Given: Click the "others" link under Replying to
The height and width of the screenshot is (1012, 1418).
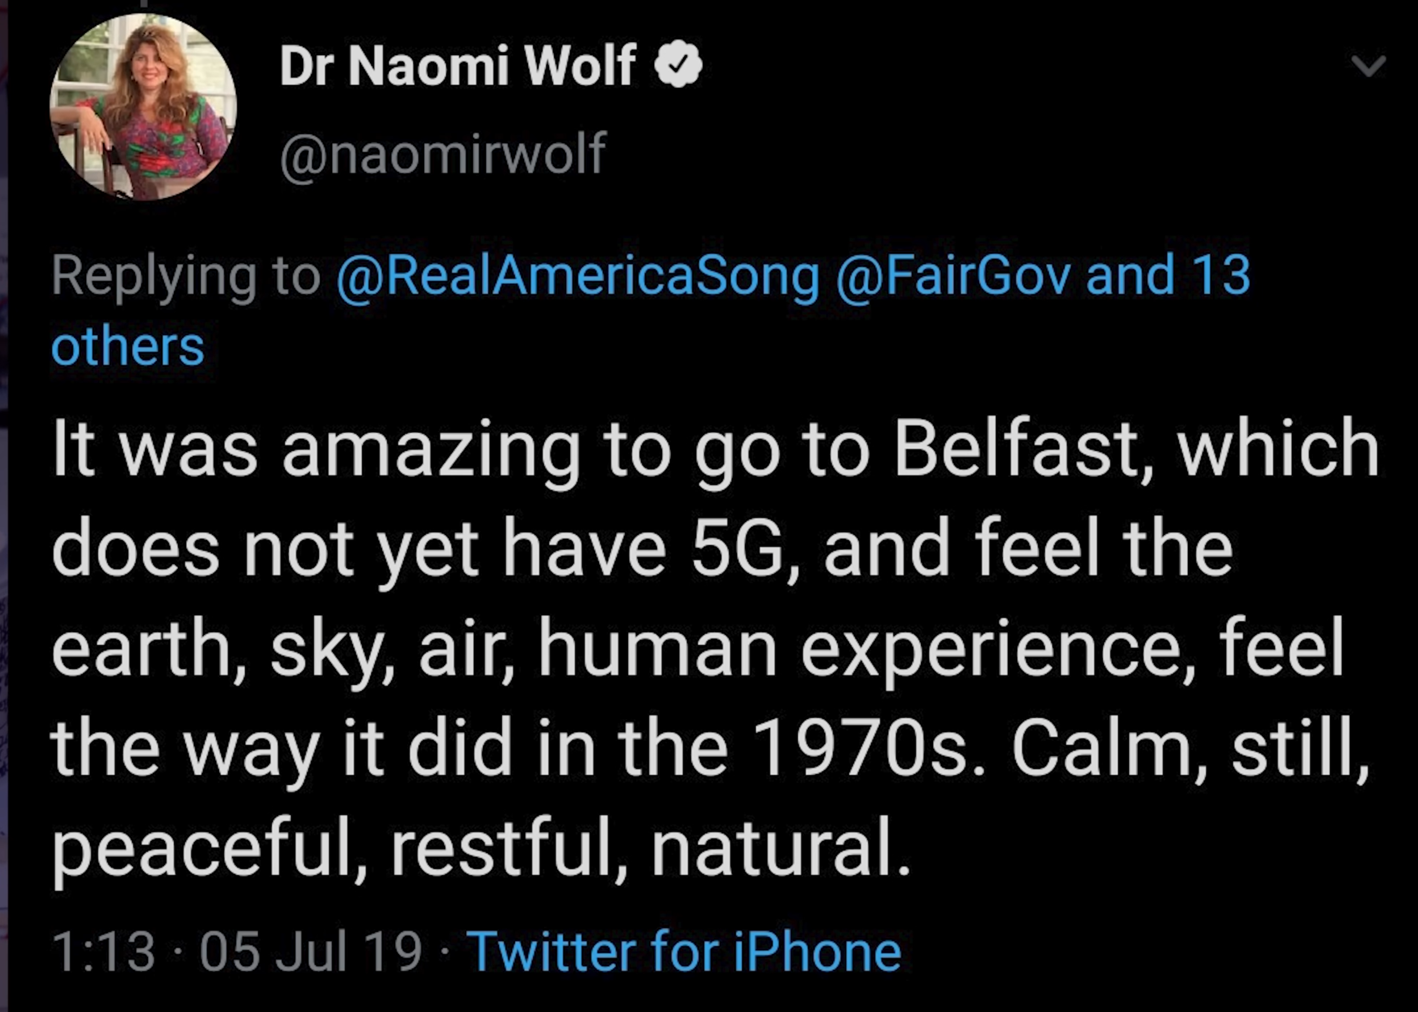Looking at the screenshot, I should (128, 347).
